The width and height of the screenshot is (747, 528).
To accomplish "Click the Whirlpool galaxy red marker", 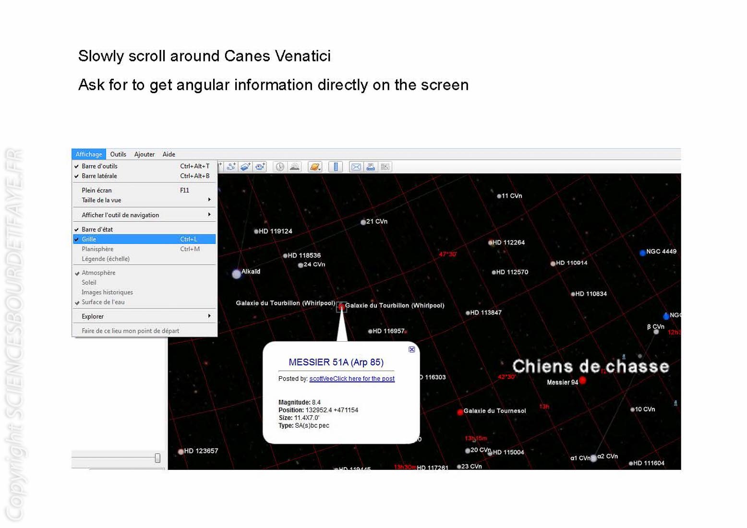I will 341,307.
